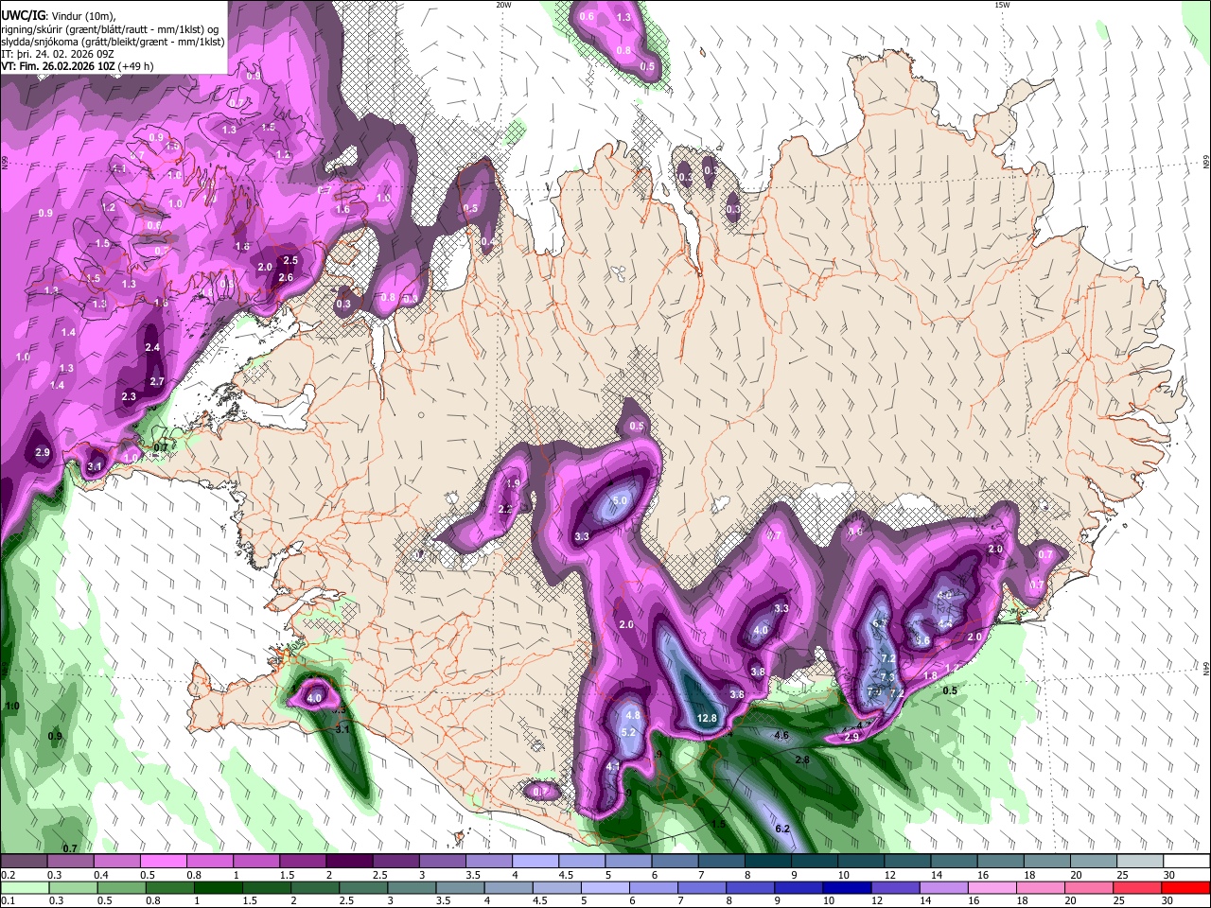Click the 2.8 rain value label
This screenshot has height=908, width=1211.
pos(802,760)
